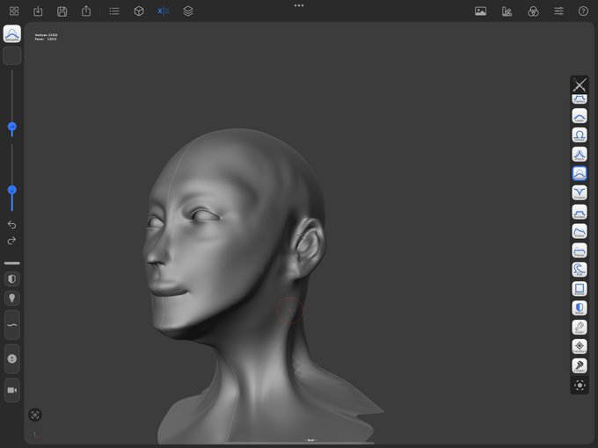Select the Transform tool
This screenshot has height=448, width=598.
[580, 346]
